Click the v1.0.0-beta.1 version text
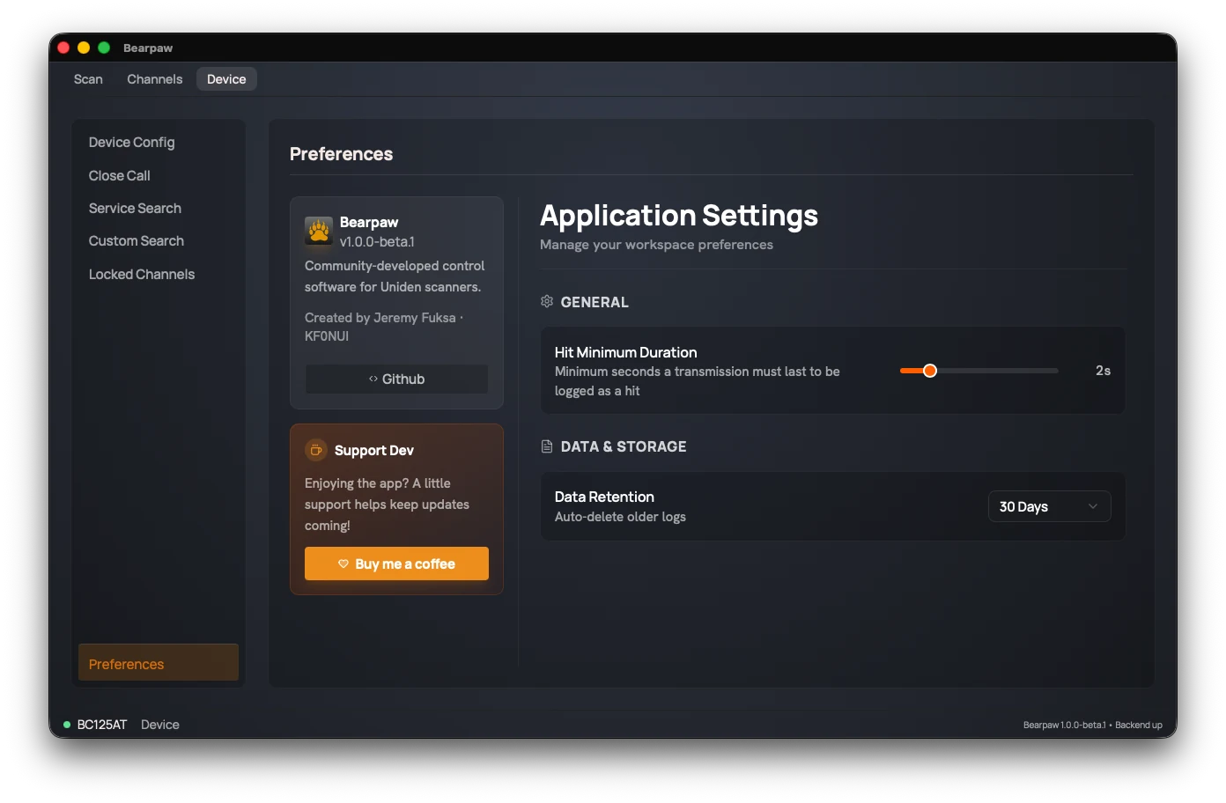Screen dimensions: 1226x803 (x=377, y=241)
